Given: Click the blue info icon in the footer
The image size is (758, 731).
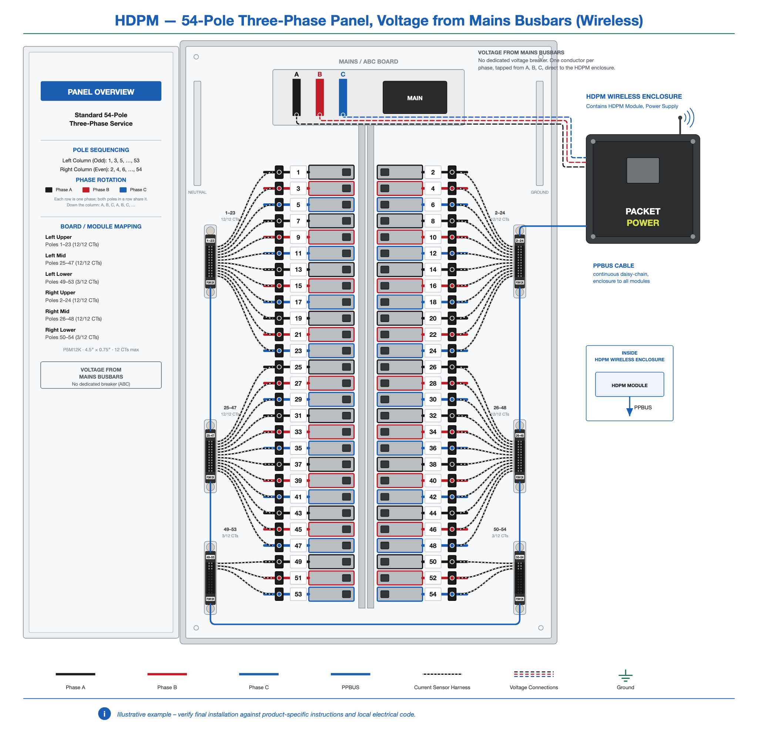Looking at the screenshot, I should [x=104, y=714].
